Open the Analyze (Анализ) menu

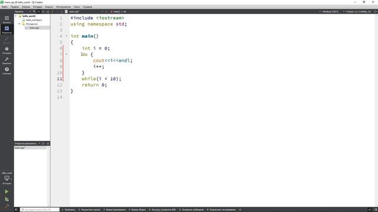point(49,6)
